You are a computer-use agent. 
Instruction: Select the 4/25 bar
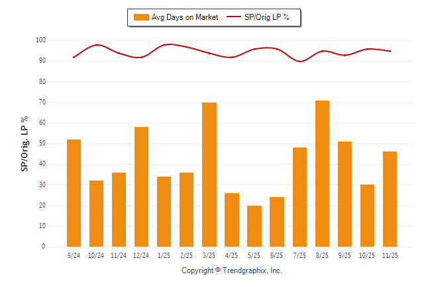232,220
